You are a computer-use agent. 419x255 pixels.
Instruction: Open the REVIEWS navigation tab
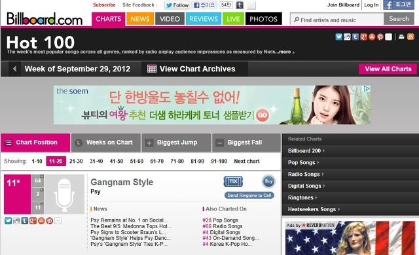tap(204, 19)
